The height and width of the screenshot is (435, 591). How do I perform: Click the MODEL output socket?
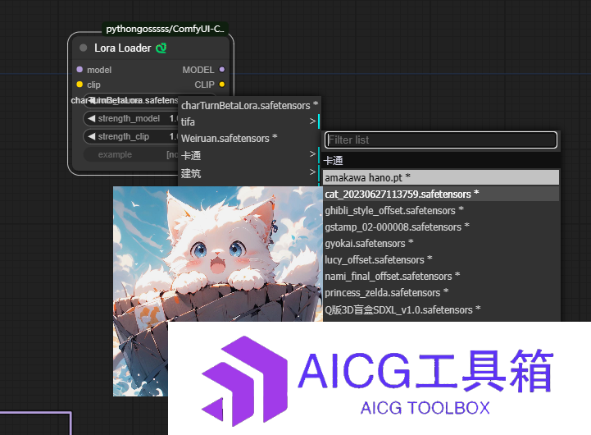coord(222,70)
